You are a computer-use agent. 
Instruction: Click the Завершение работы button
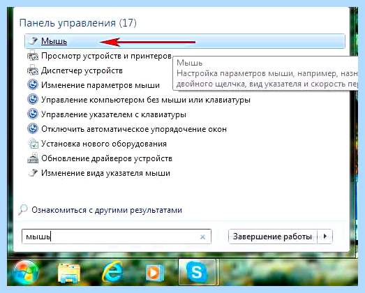(273, 236)
